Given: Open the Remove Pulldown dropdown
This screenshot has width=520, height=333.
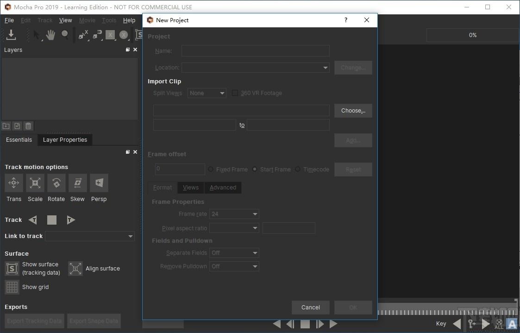Looking at the screenshot, I should coord(234,266).
